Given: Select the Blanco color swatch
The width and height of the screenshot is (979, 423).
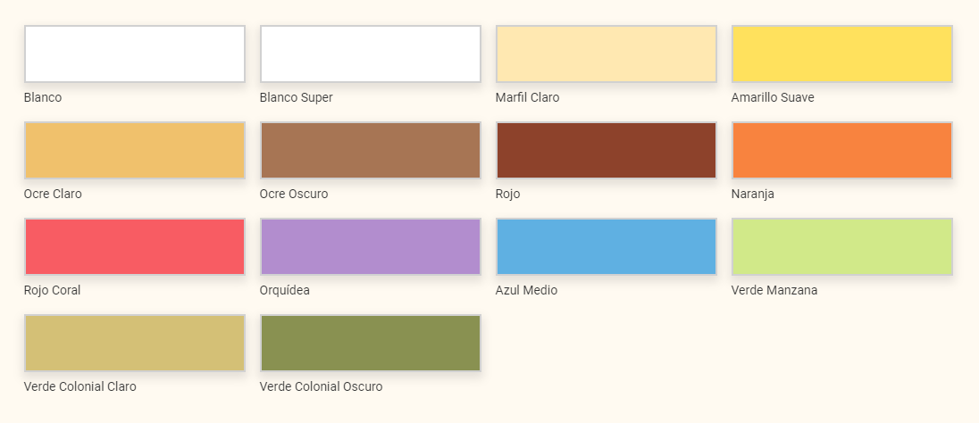Looking at the screenshot, I should 134,54.
